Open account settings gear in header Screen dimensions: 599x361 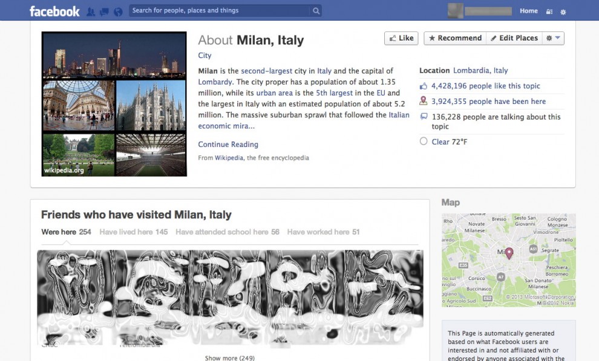click(x=563, y=12)
